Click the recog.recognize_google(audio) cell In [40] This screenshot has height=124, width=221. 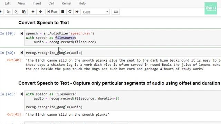[x=123, y=53]
